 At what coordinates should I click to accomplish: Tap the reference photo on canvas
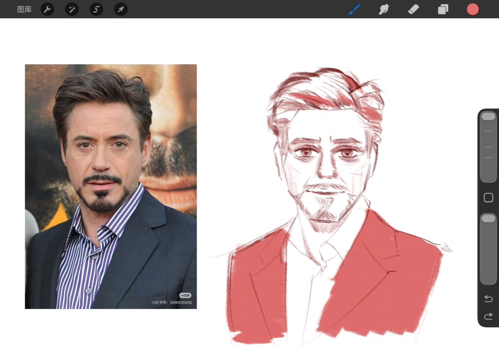coord(111,186)
